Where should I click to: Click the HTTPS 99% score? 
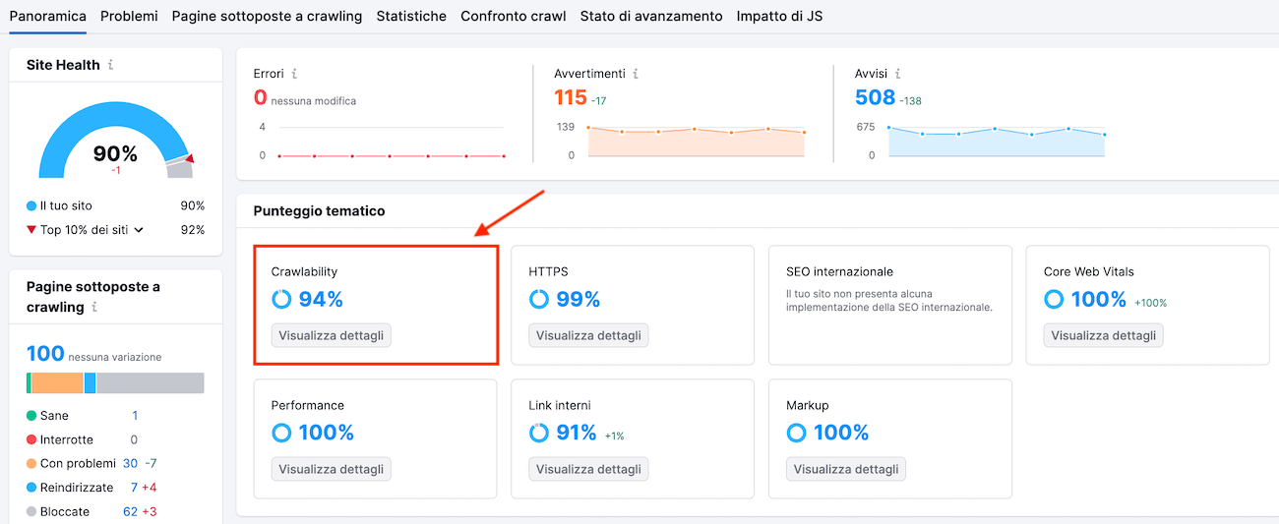click(x=579, y=299)
